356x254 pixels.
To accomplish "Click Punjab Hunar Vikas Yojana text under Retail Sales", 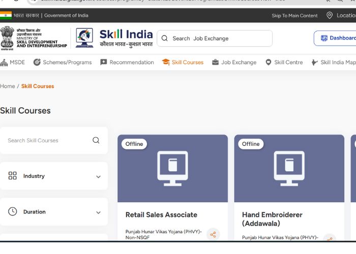I will tap(163, 235).
